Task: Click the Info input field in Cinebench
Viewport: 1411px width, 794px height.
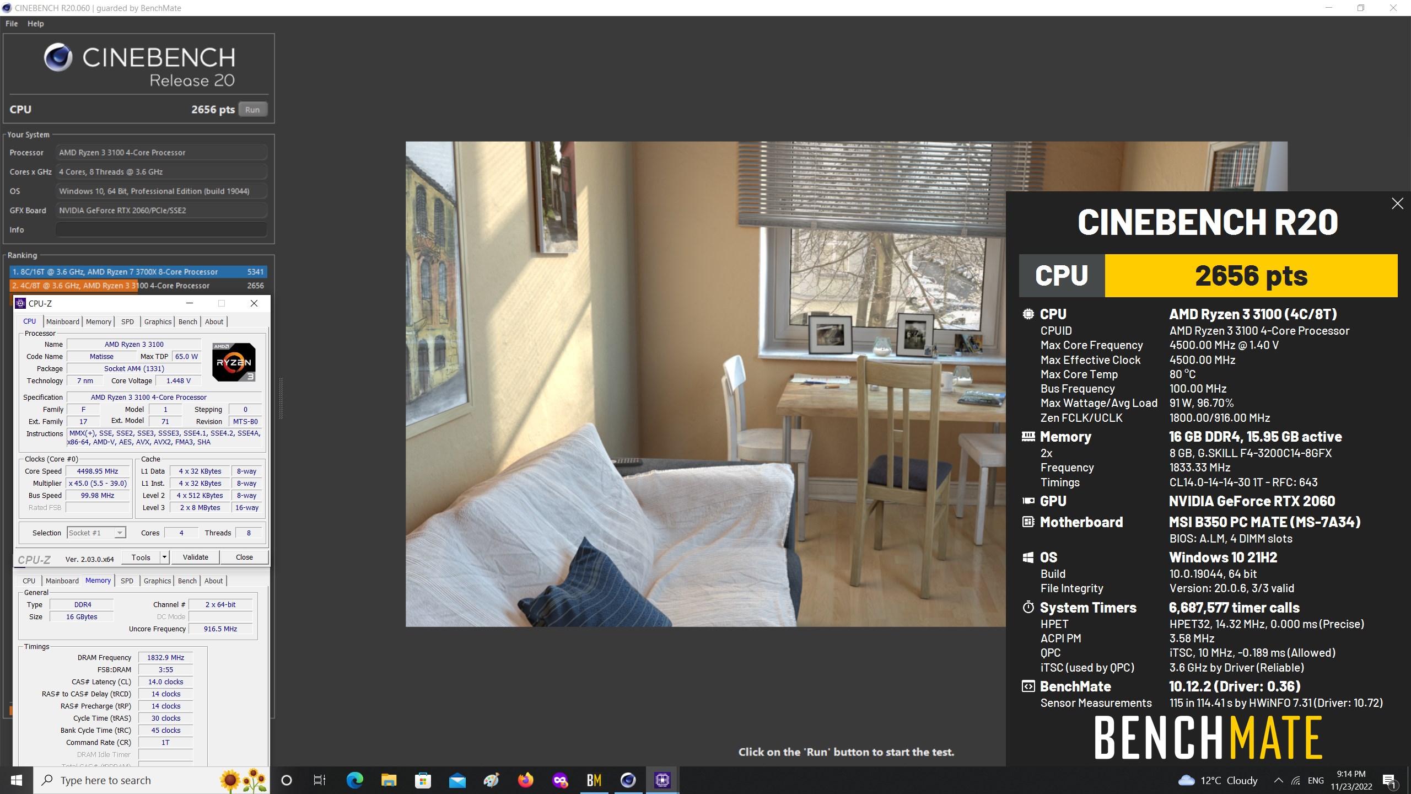Action: click(161, 230)
